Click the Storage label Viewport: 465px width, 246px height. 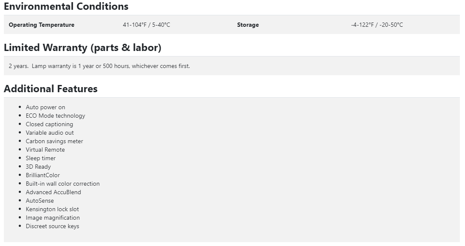click(248, 25)
